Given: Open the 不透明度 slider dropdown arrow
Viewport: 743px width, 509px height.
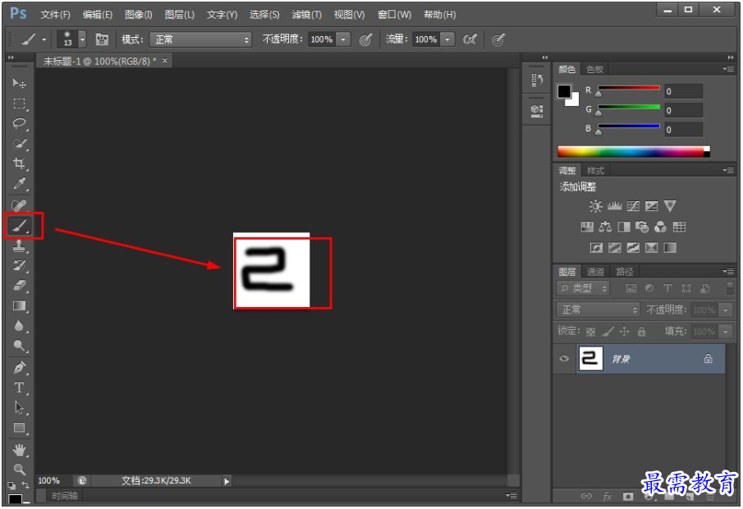Looking at the screenshot, I should coord(343,39).
